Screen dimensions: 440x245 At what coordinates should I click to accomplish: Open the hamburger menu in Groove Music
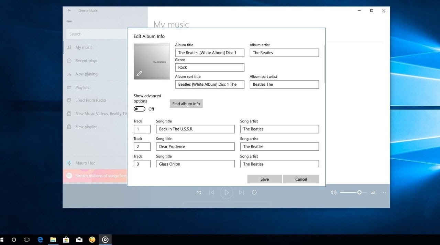[x=69, y=22]
